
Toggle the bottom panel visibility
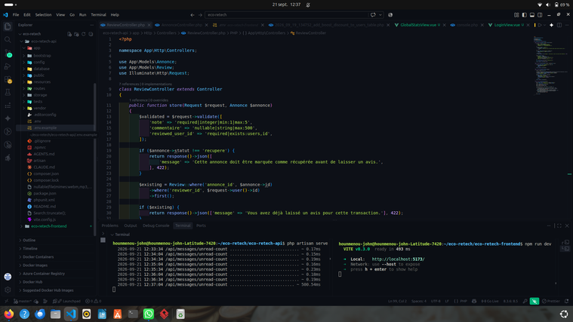532,15
